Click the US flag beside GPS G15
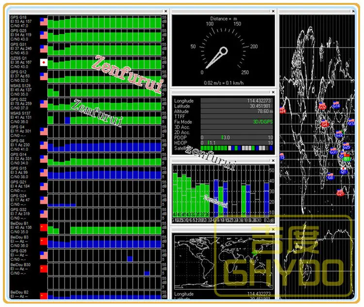This screenshot has height=307, width=364. click(x=44, y=173)
